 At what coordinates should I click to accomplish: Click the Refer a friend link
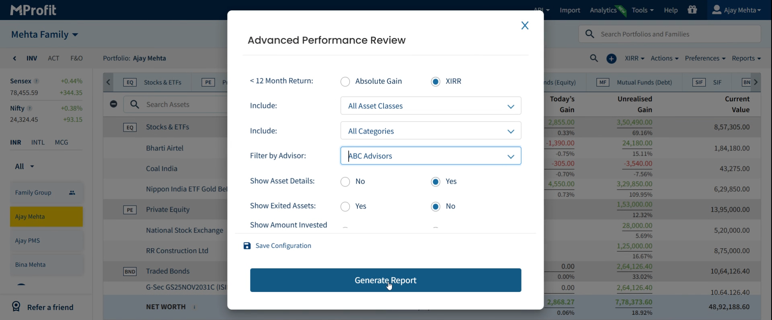coord(50,308)
